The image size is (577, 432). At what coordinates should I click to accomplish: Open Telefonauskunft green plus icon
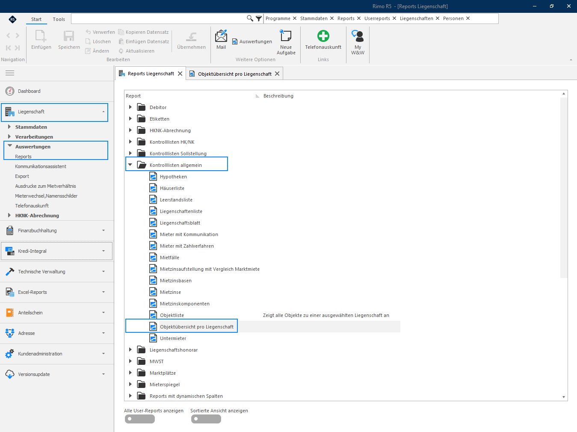323,36
